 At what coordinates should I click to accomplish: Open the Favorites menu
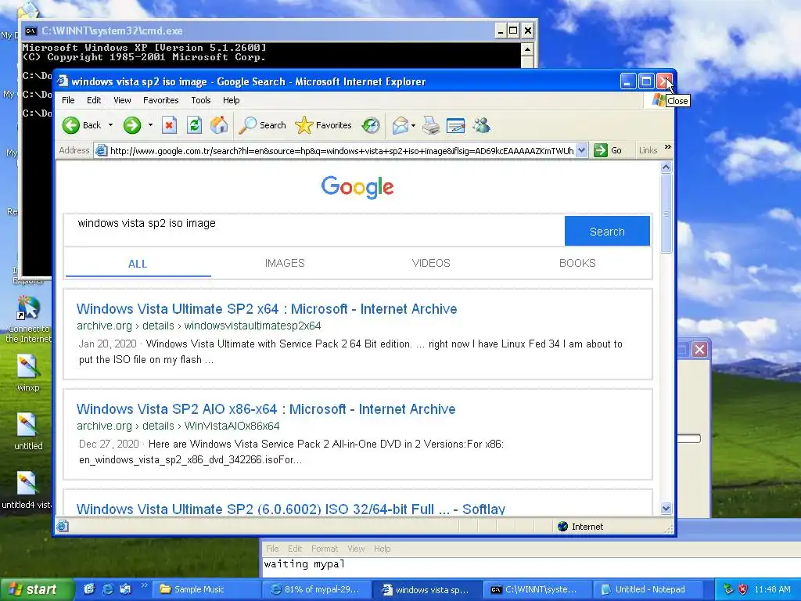click(161, 100)
